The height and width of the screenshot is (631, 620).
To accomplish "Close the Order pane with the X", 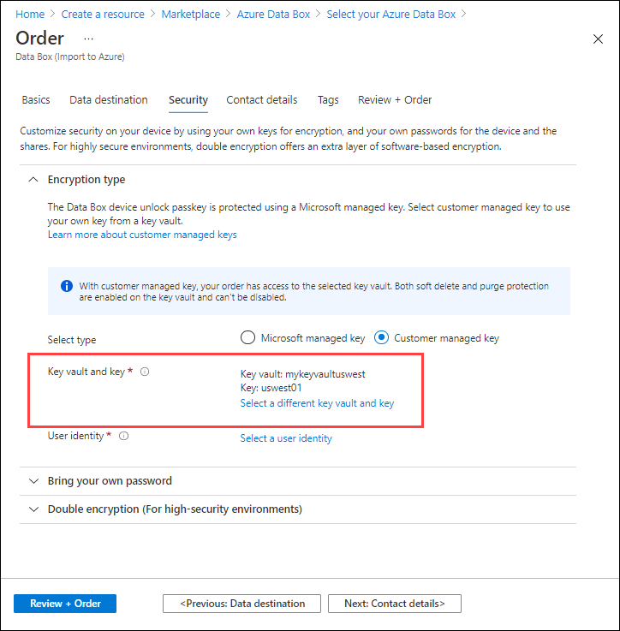I will point(598,39).
